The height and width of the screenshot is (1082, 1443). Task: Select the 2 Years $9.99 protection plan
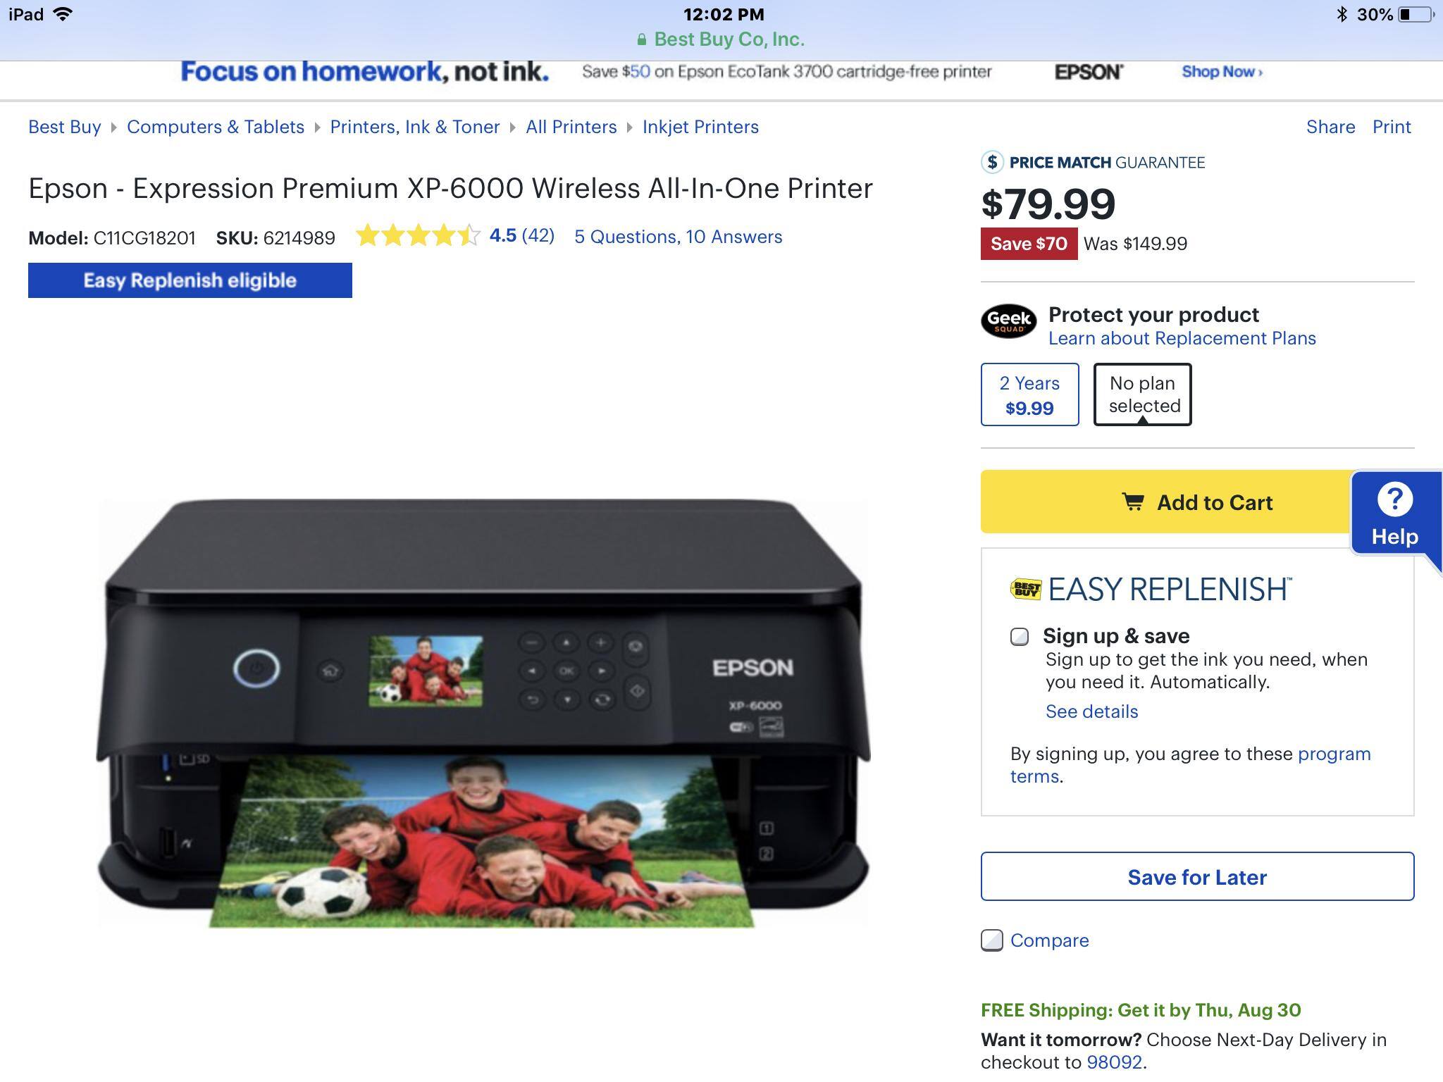(x=1029, y=394)
